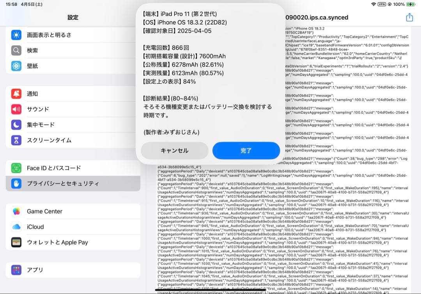
Task: Open the サウンド settings entry
Action: point(58,109)
